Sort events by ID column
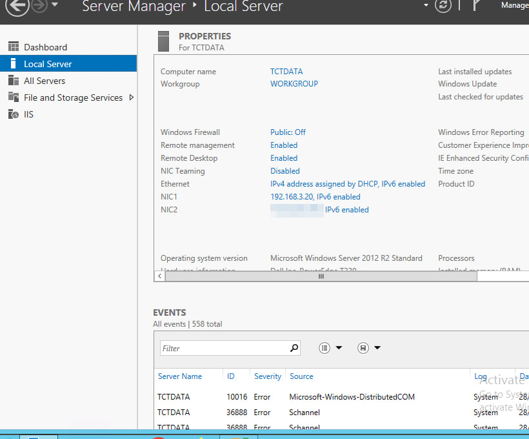Image resolution: width=529 pixels, height=439 pixels. 230,376
